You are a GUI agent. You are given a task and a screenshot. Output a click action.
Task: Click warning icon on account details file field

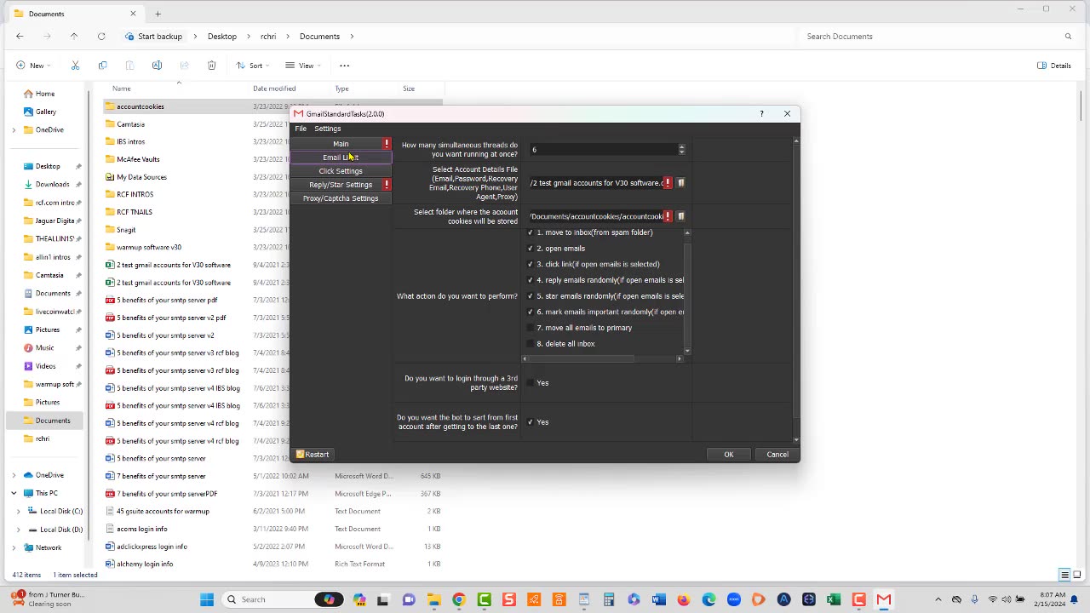point(668,183)
